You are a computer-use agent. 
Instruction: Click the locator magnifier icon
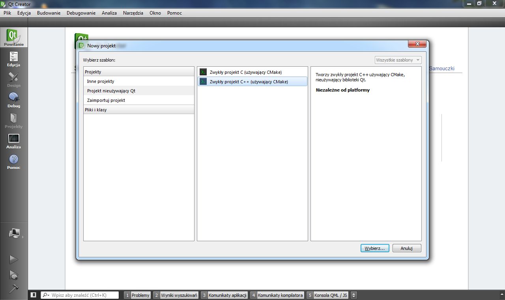(x=46, y=295)
